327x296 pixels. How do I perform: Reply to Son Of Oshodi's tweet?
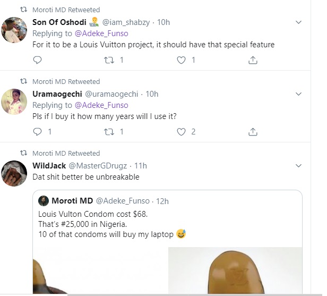click(x=37, y=60)
